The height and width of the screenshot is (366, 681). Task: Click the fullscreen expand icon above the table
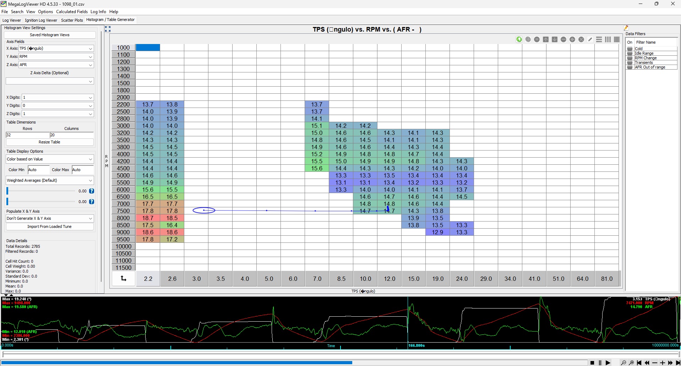[x=108, y=29]
